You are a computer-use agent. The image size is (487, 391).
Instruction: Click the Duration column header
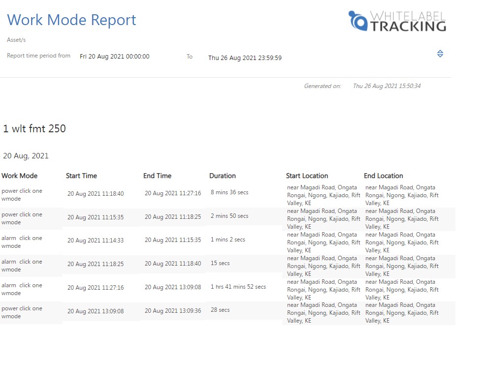point(223,176)
